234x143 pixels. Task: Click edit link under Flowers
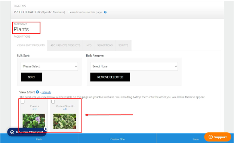point(34,109)
